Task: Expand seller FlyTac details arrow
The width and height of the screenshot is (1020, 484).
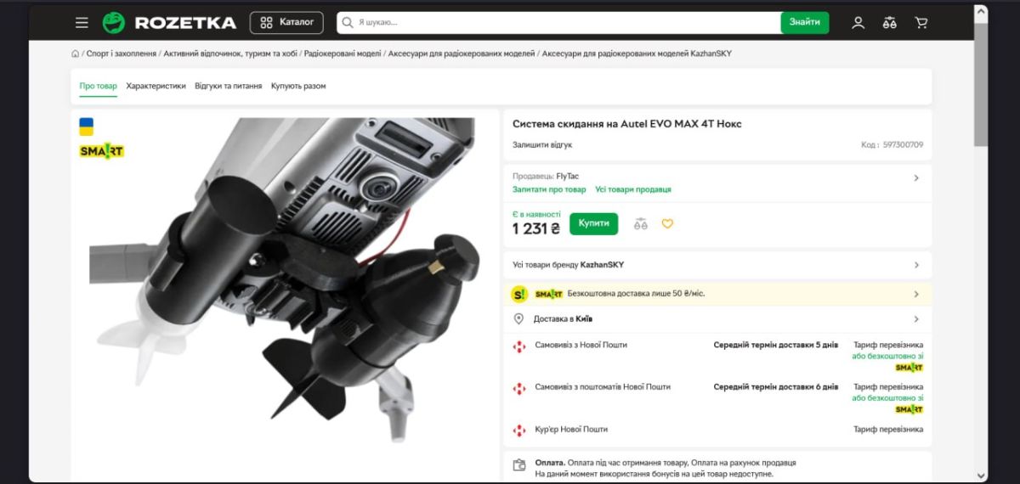Action: [x=916, y=178]
